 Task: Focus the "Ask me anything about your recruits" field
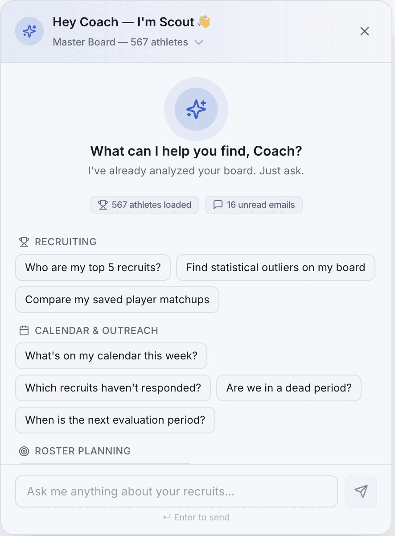pyautogui.click(x=176, y=491)
